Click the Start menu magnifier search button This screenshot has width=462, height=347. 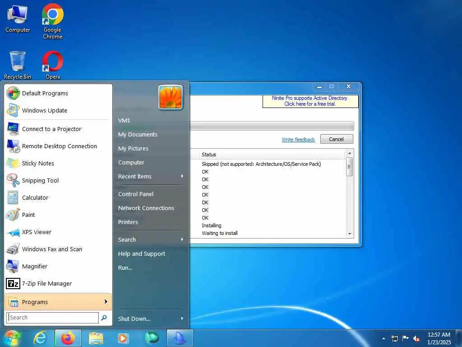[104, 318]
